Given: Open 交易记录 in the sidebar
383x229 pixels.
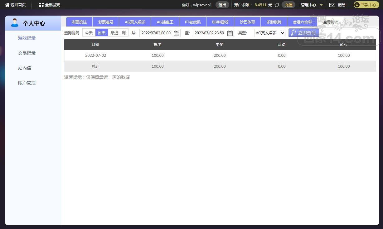Looking at the screenshot, I should pyautogui.click(x=27, y=53).
